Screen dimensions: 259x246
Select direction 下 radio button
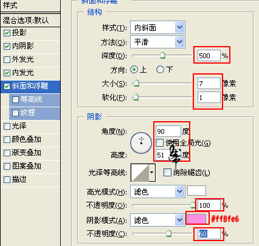[x=160, y=70]
